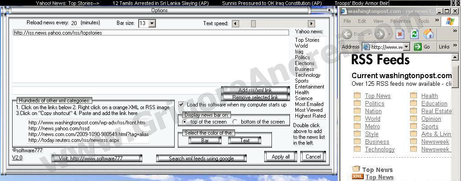Expand the browser menu bar chevron

(437, 20)
